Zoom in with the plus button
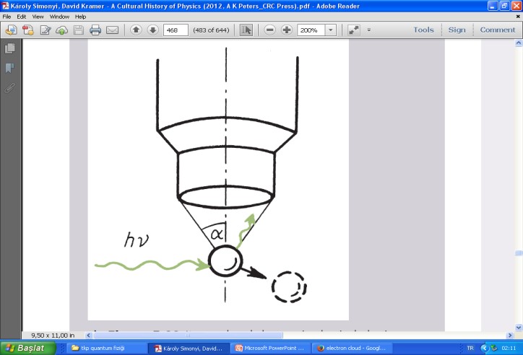523x355 pixels. point(287,30)
